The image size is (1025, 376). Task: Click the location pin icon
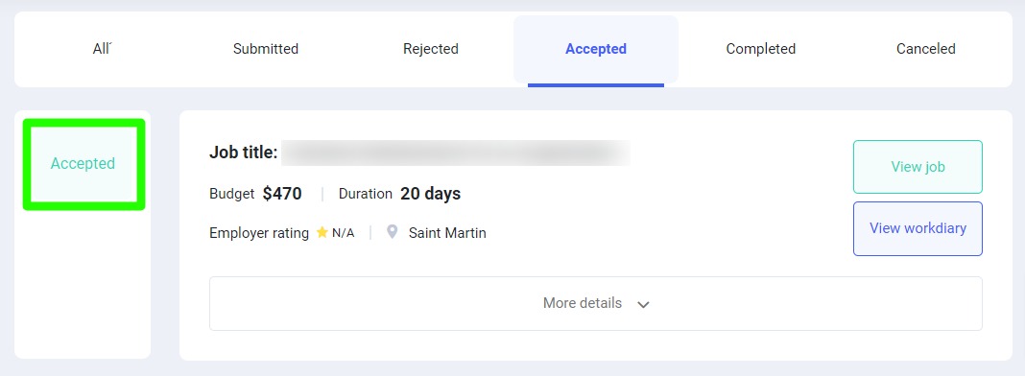(x=393, y=232)
